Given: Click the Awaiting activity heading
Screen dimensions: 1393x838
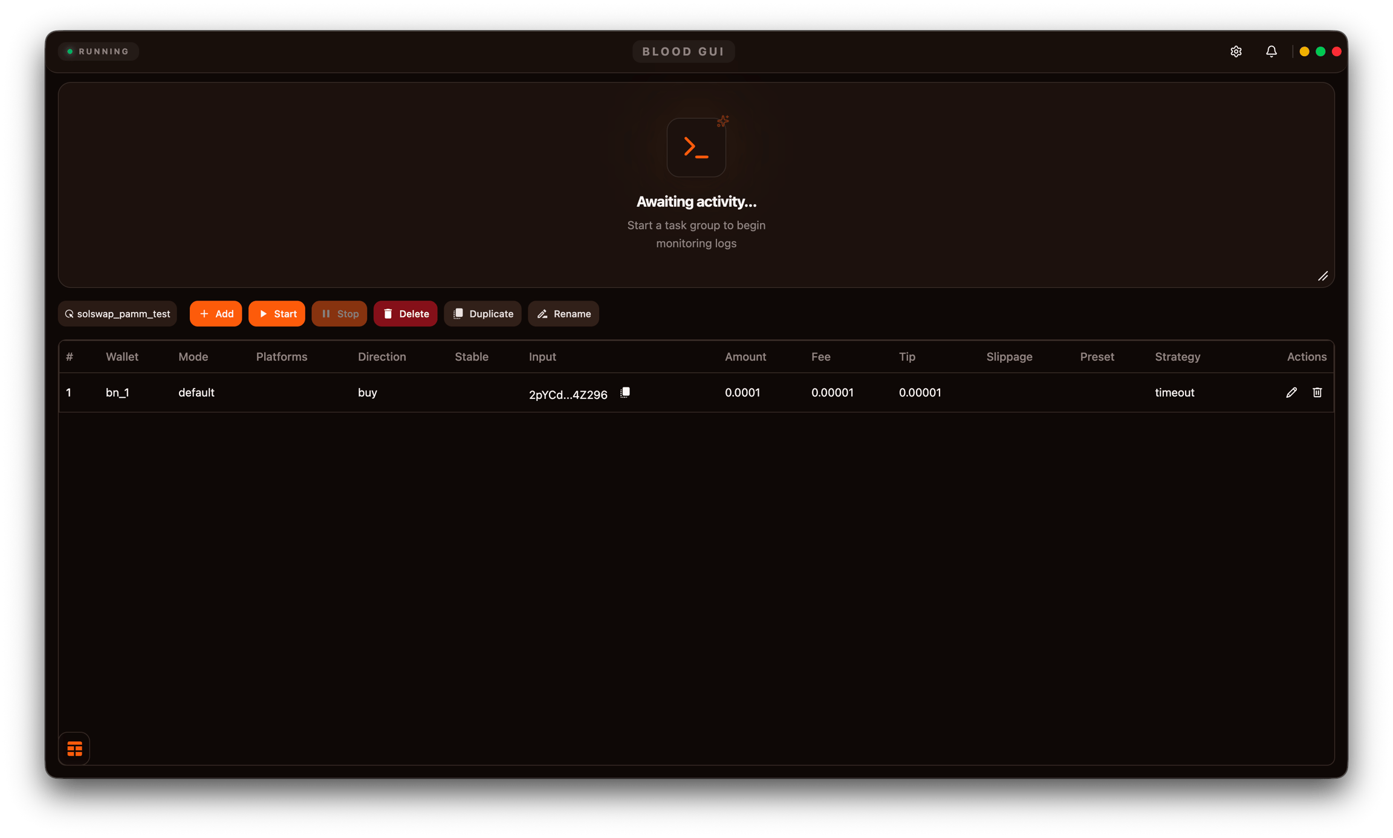Looking at the screenshot, I should click(x=696, y=202).
